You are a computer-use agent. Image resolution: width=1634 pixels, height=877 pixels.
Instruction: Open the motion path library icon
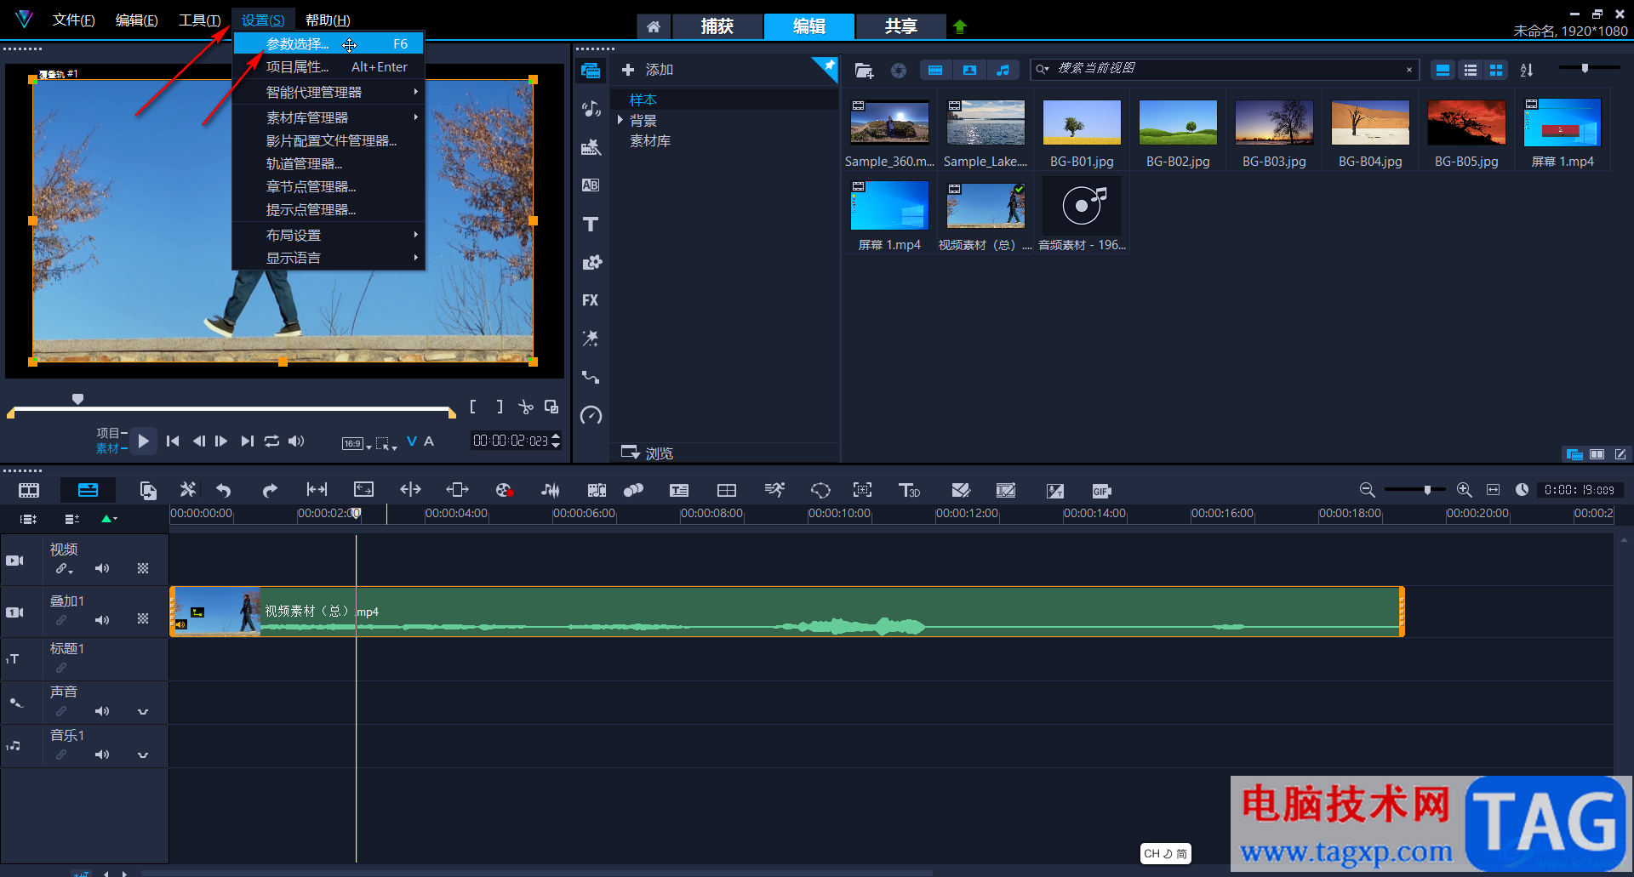pos(591,377)
